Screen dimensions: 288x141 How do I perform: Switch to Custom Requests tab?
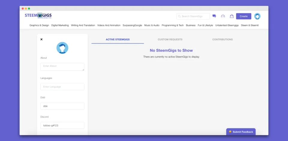coord(170,40)
